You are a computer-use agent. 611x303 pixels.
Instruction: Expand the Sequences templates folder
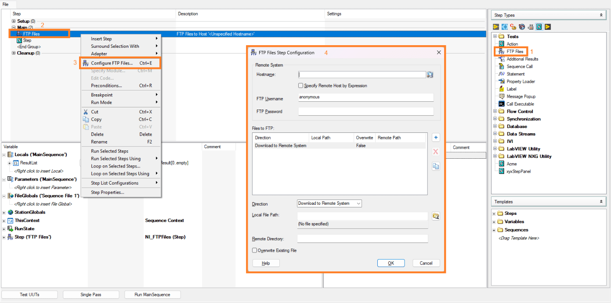pos(494,230)
